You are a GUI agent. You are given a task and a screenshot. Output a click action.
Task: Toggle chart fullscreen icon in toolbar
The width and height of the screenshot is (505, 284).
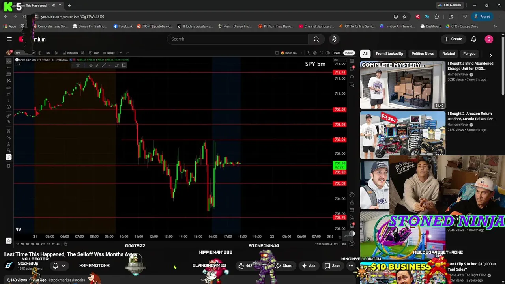click(321, 53)
